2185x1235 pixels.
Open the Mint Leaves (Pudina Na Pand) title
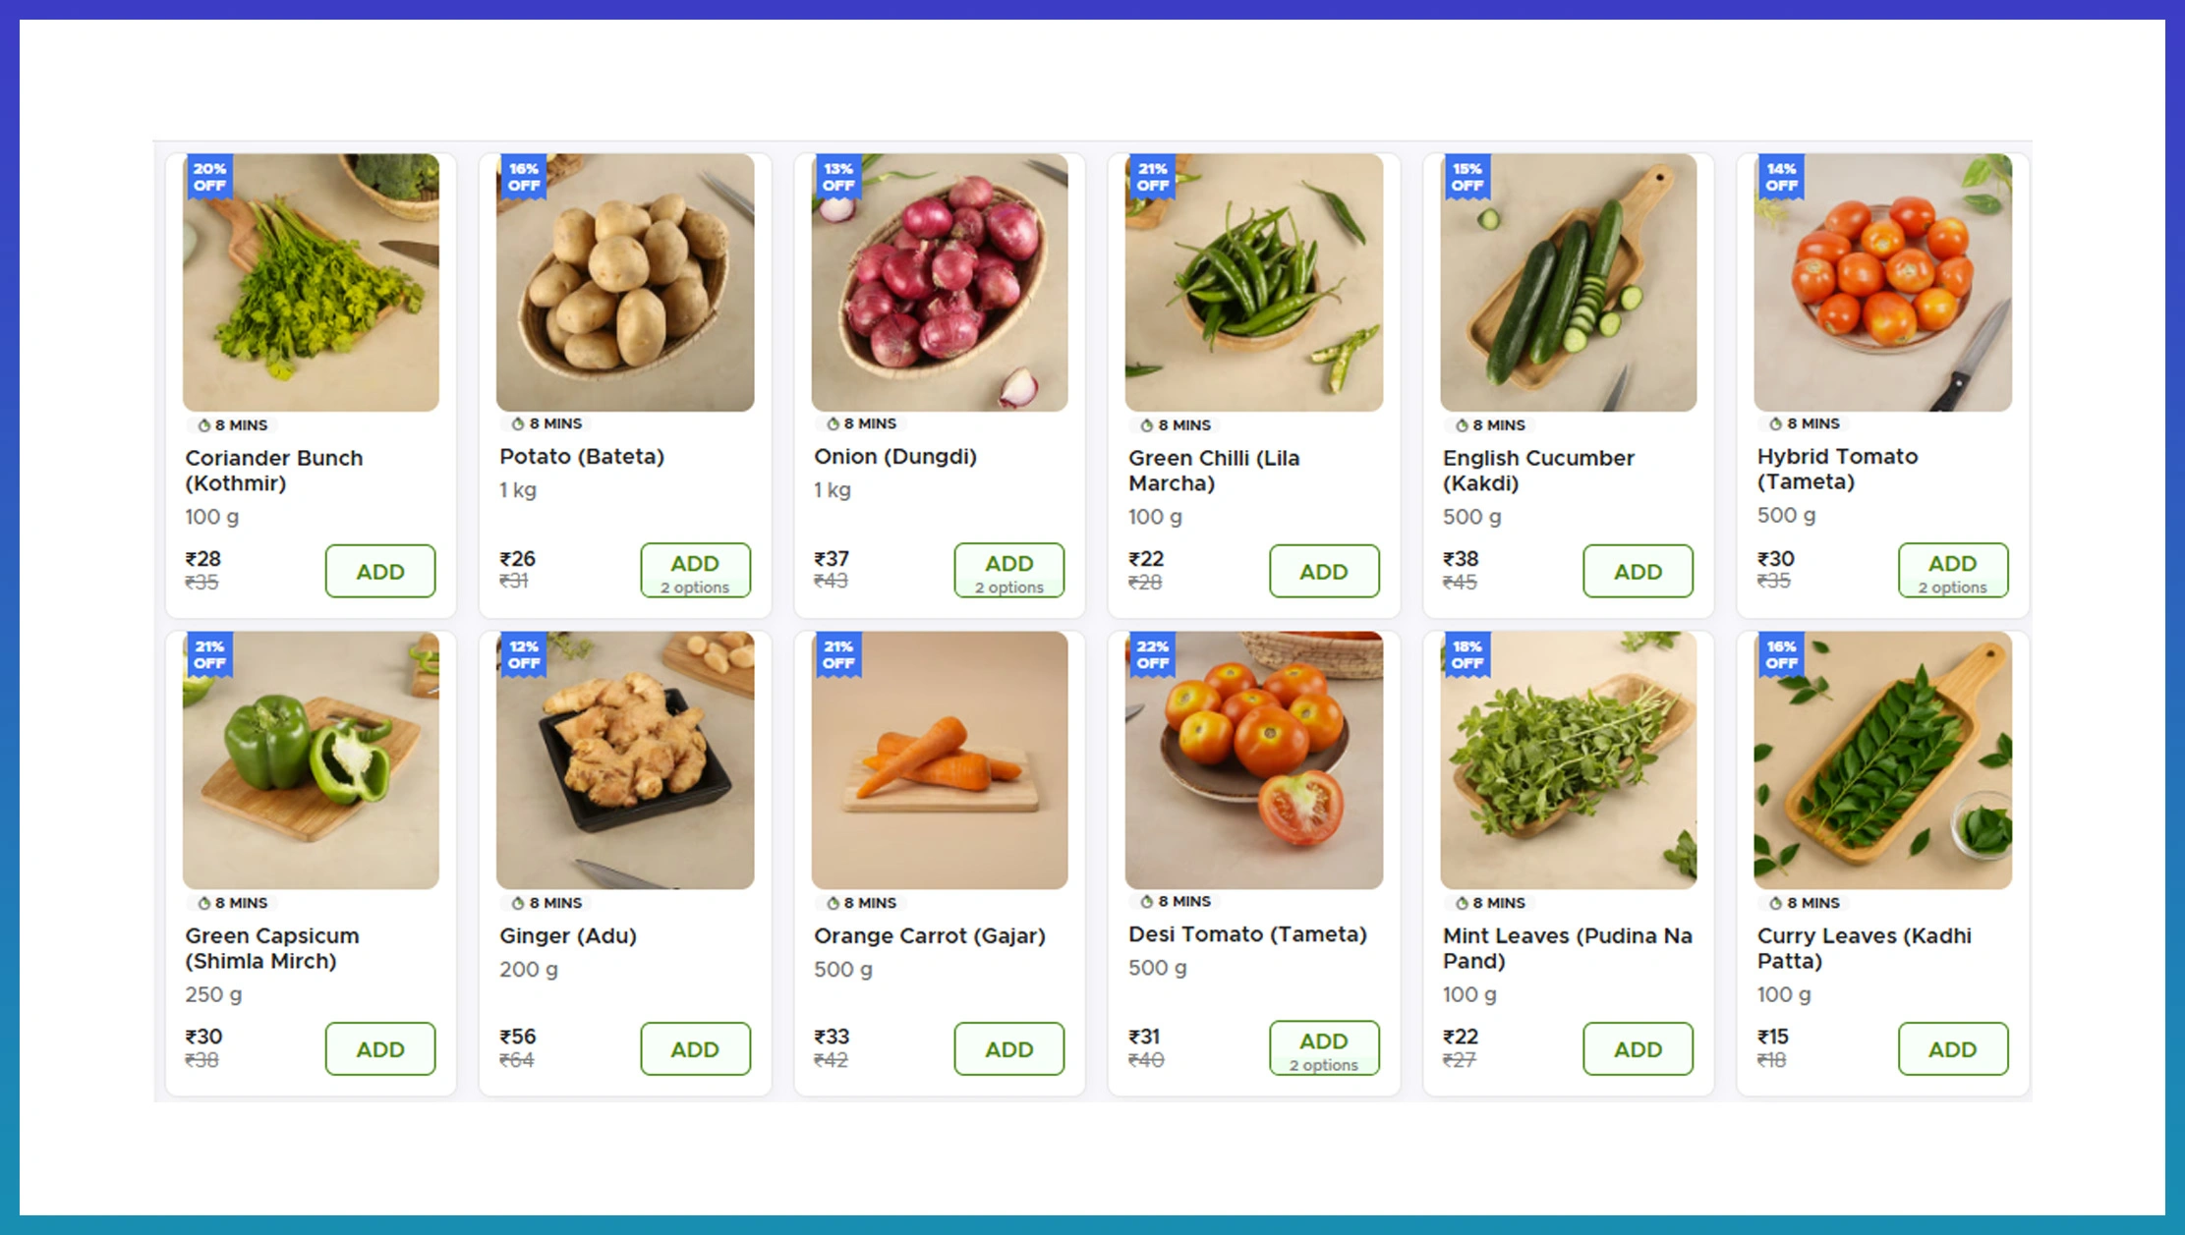pos(1567,948)
